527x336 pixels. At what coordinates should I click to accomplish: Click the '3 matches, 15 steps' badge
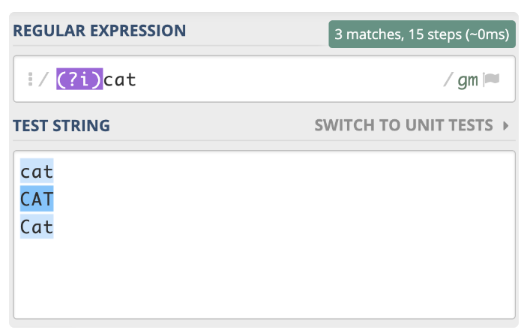click(422, 34)
